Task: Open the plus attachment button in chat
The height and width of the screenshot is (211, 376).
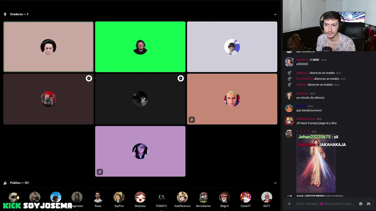Action: (x=289, y=204)
